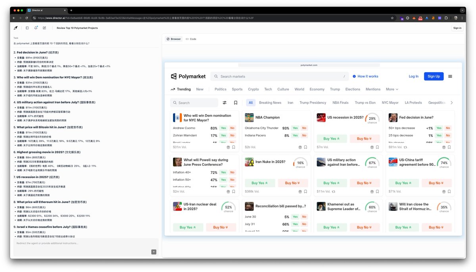Open the Chrome extensions puzzle icon

446,18
